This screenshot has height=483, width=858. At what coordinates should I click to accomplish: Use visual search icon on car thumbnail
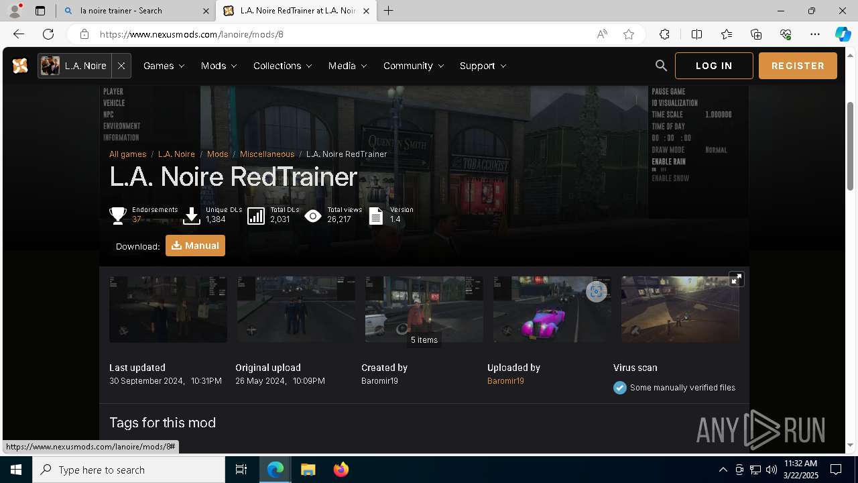(x=596, y=291)
